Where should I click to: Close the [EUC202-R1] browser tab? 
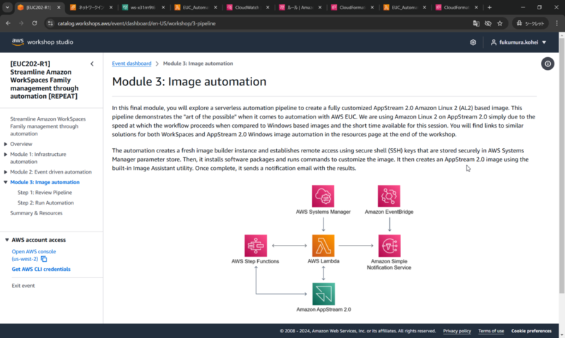coord(59,7)
